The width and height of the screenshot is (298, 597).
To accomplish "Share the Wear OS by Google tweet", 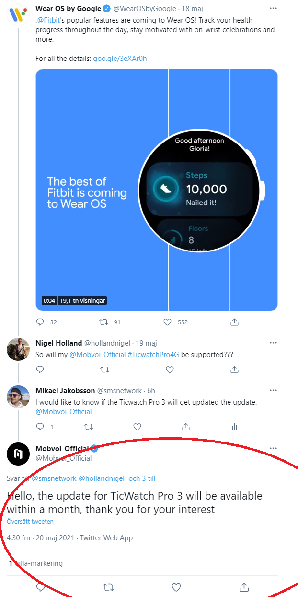I will pos(235,322).
